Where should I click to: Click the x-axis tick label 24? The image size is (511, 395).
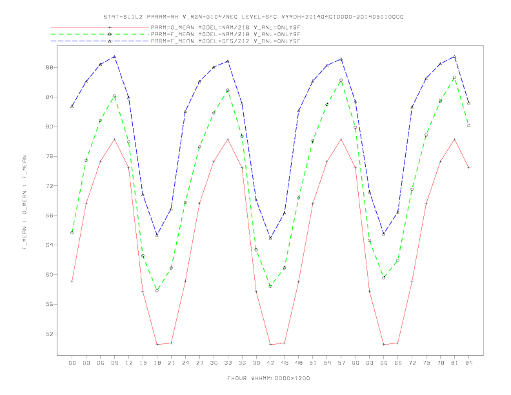185,363
